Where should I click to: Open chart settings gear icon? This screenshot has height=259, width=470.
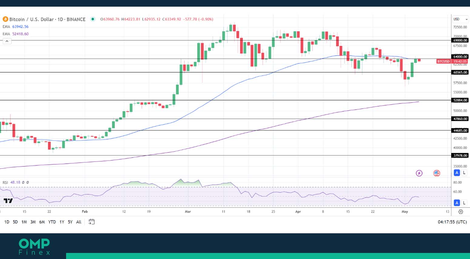click(x=461, y=212)
